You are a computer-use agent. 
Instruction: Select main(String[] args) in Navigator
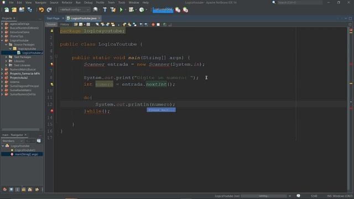[26, 154]
